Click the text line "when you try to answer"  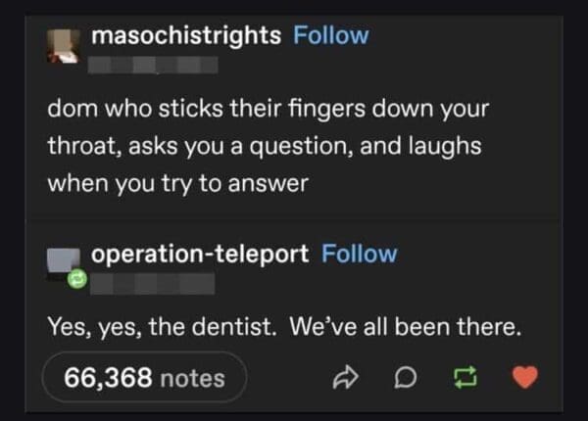[x=178, y=183]
